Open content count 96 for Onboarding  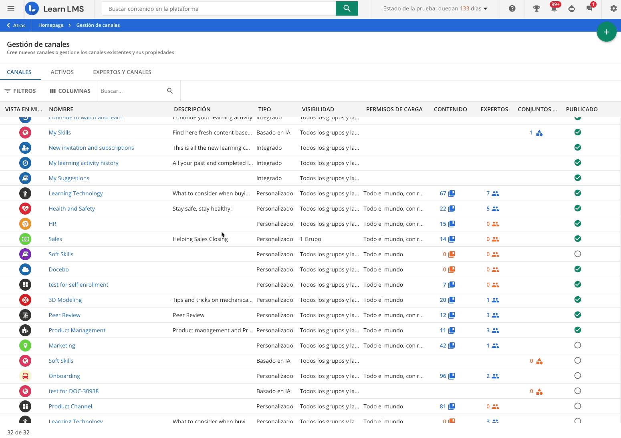click(x=447, y=376)
